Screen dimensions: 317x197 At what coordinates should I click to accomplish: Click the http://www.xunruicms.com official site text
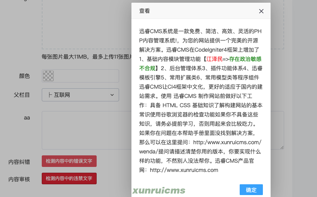184,170
